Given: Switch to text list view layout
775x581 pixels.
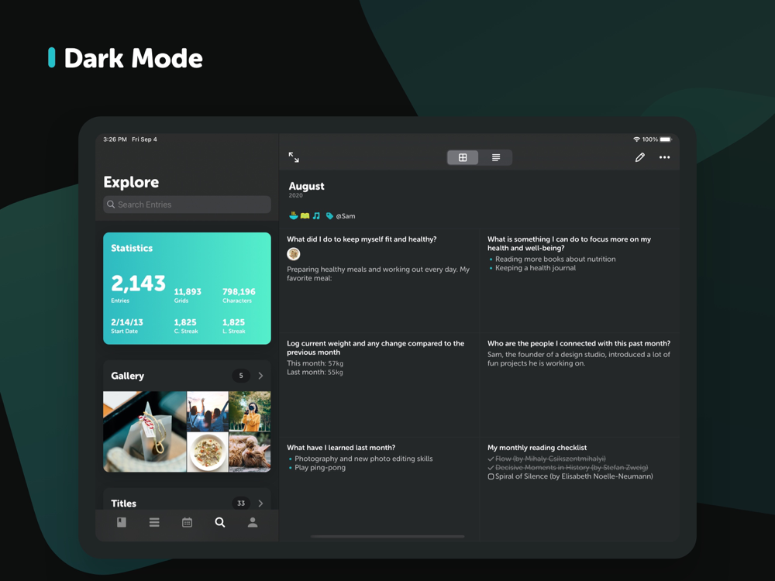Looking at the screenshot, I should 496,157.
